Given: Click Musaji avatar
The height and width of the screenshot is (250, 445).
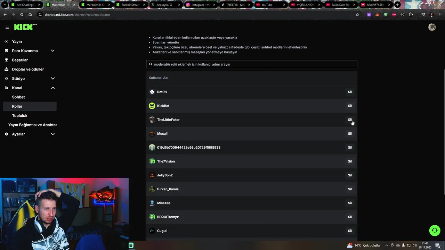Looking at the screenshot, I should pyautogui.click(x=152, y=134).
